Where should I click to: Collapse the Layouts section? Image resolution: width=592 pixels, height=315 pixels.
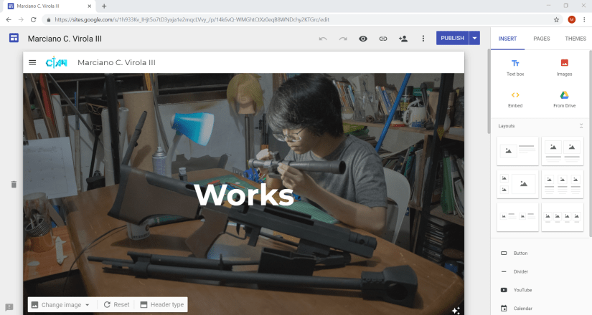[x=581, y=126]
